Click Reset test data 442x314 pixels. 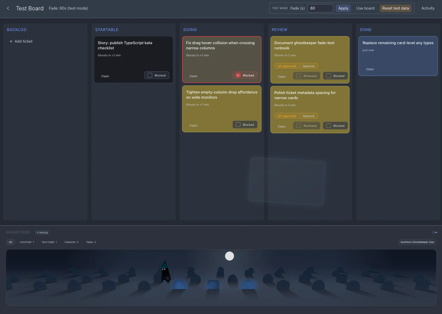(x=396, y=8)
